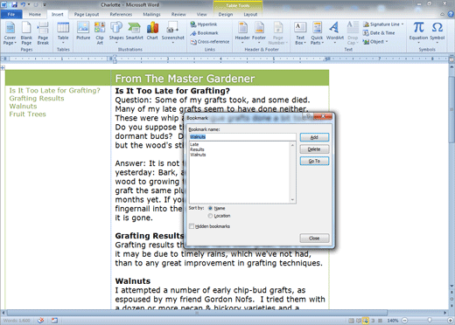
Task: Insert a Text Box
Action: pyautogui.click(x=300, y=33)
